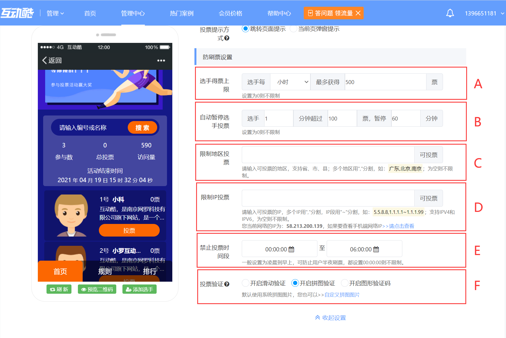This screenshot has height=338, width=506.
Task: Open 管理中心 in the top navigation
Action: 133,13
